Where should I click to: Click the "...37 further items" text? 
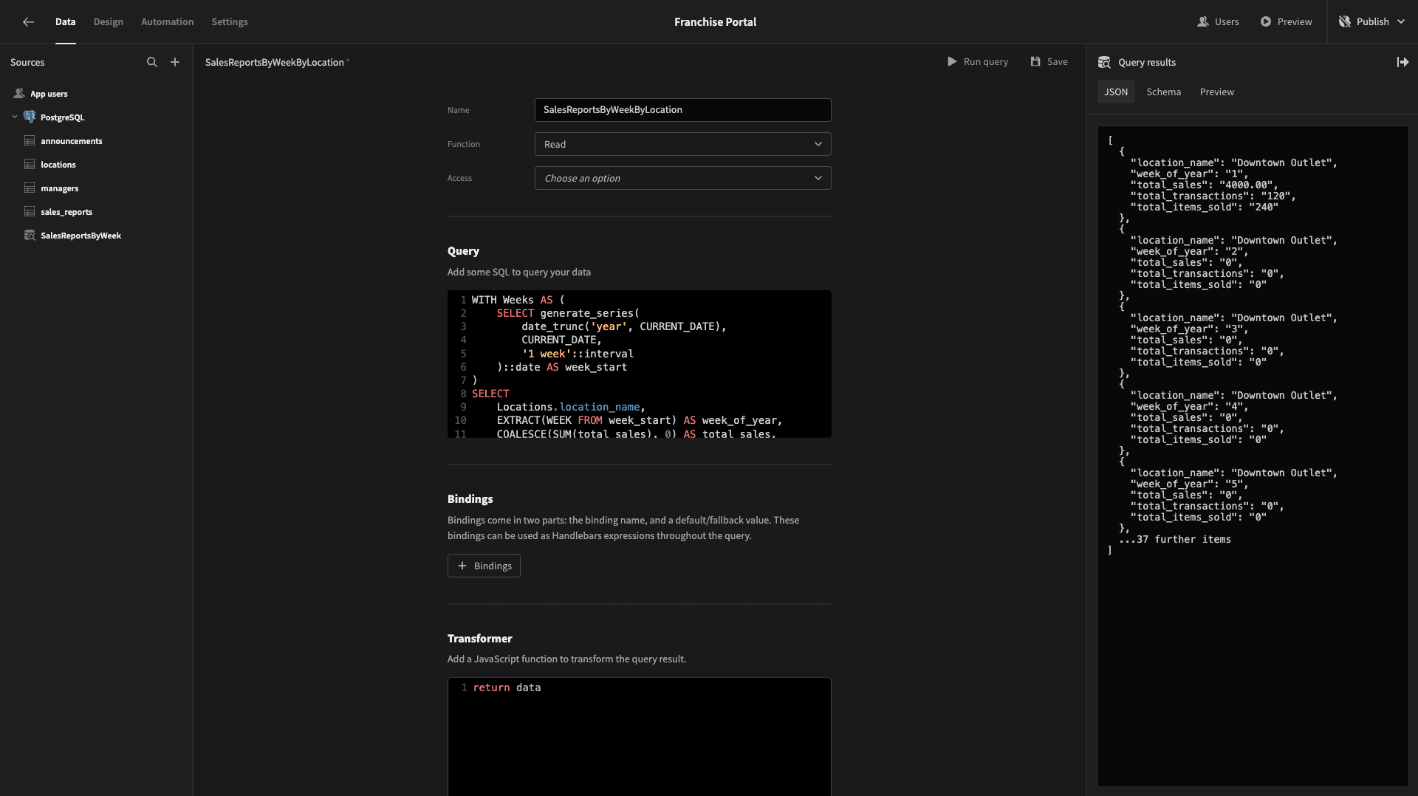click(x=1174, y=539)
